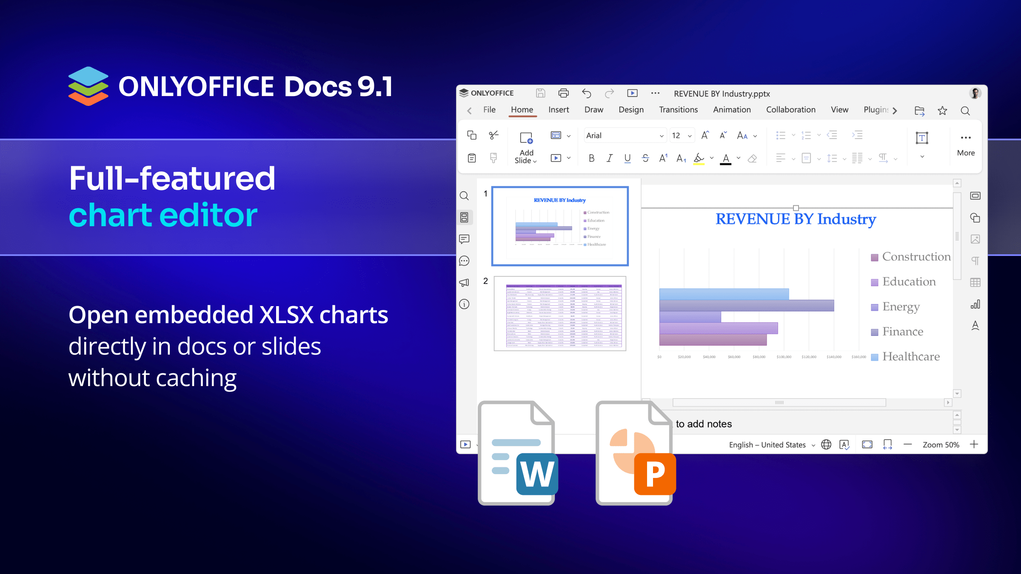Image resolution: width=1021 pixels, height=574 pixels.
Task: Open the Comments panel in left sidebar
Action: pyautogui.click(x=464, y=239)
